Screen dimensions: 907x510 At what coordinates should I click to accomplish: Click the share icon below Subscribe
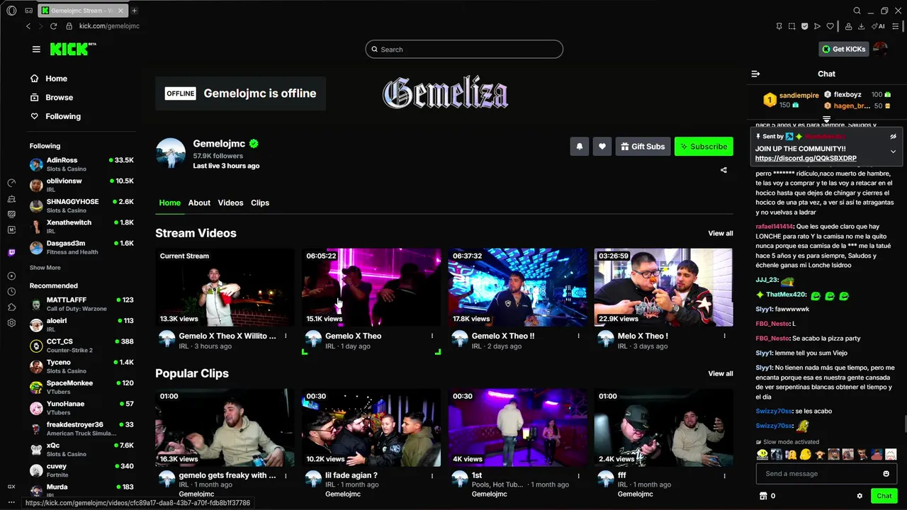click(x=723, y=170)
